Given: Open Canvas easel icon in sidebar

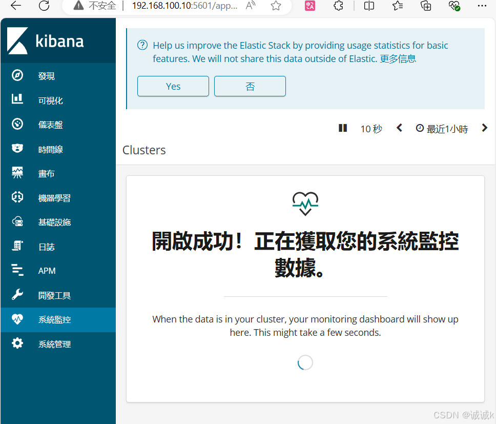Looking at the screenshot, I should (x=17, y=172).
